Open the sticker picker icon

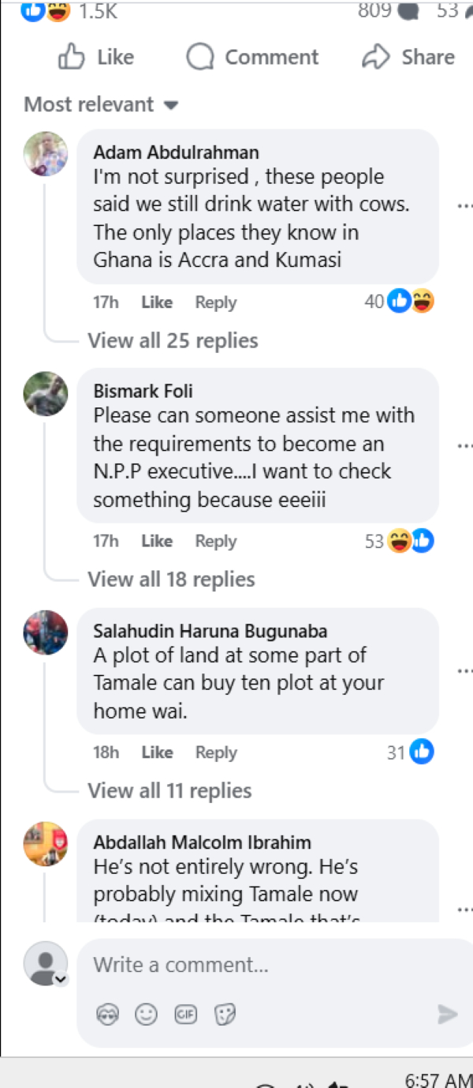point(225,1015)
